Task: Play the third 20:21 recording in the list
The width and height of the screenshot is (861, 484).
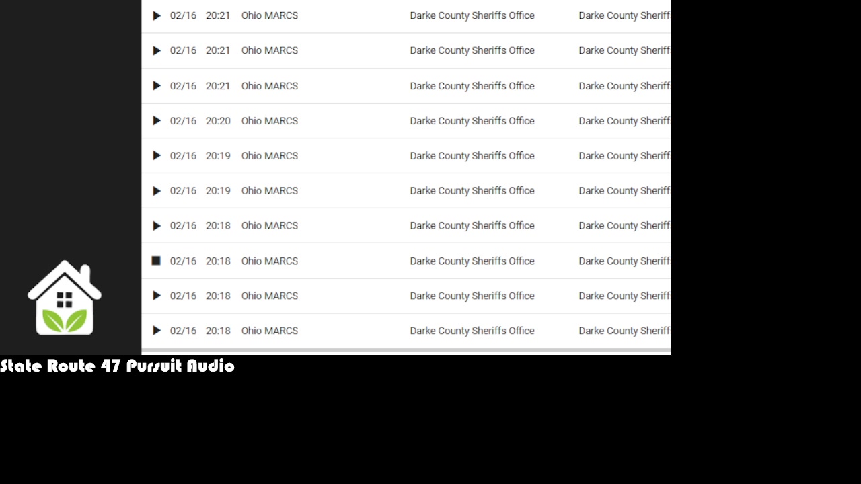Action: (157, 86)
